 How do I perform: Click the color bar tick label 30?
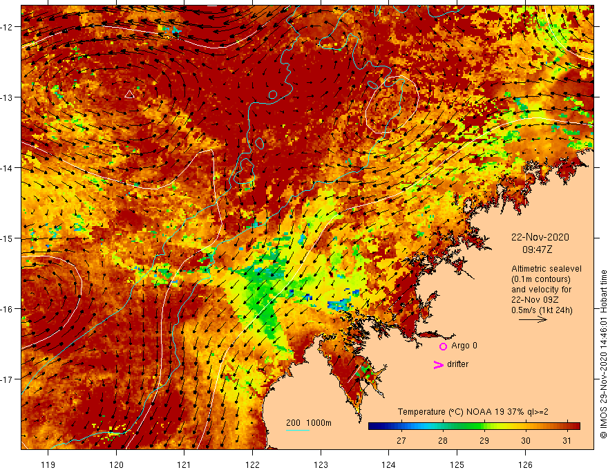click(x=525, y=441)
